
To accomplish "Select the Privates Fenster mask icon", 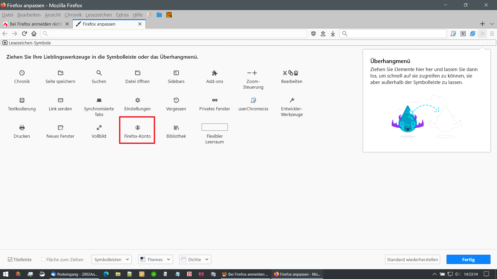I will pos(215,100).
